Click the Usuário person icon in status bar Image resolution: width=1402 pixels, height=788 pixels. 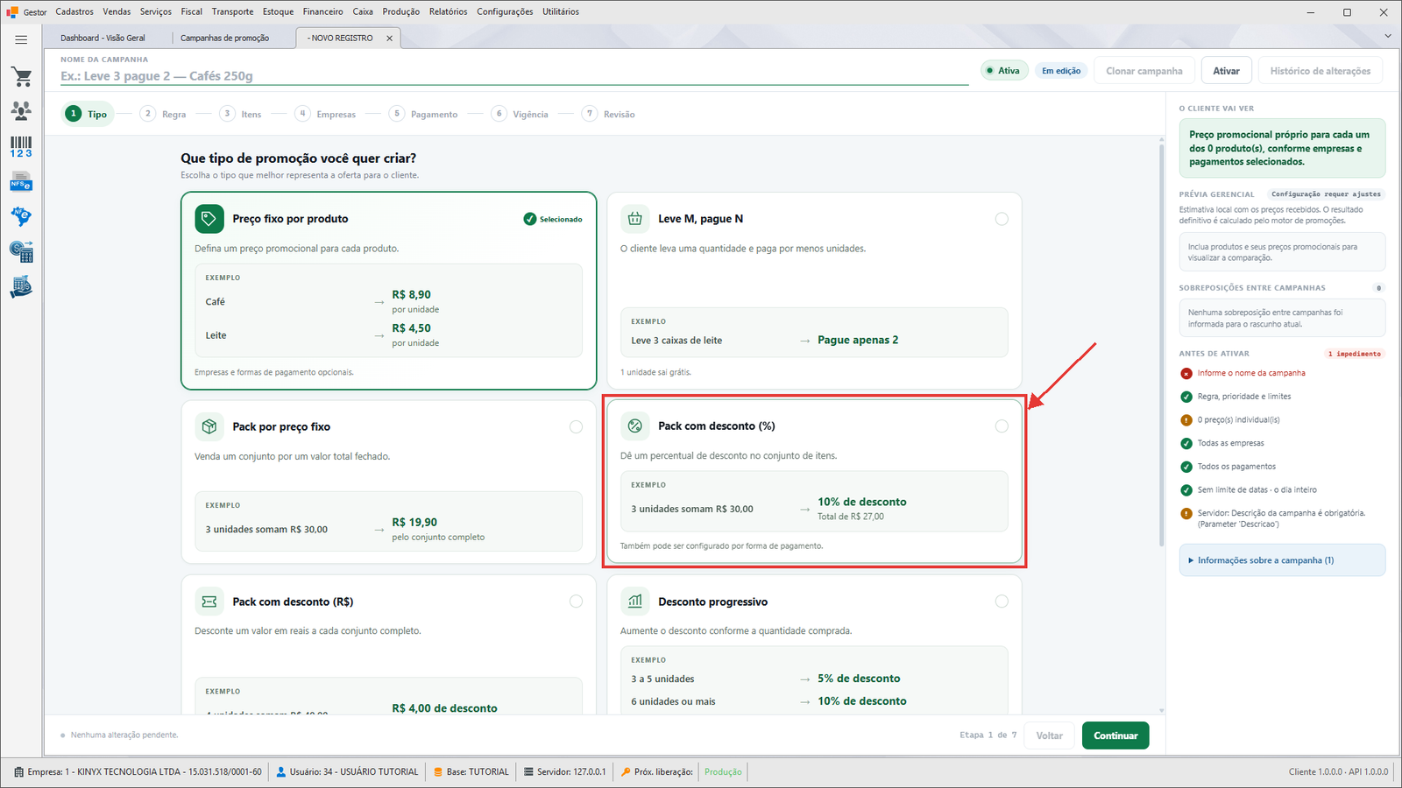coord(281,772)
